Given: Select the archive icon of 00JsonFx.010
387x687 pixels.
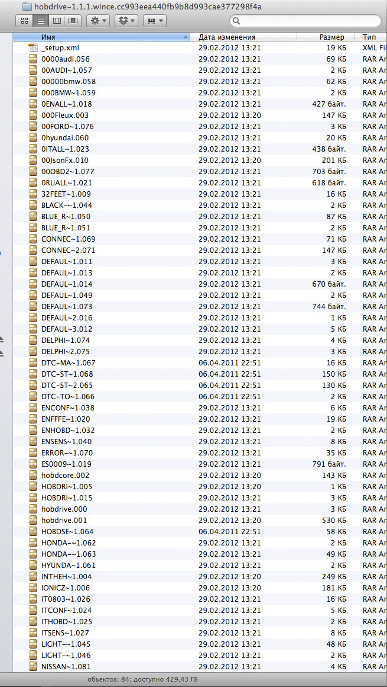Looking at the screenshot, I should click(34, 160).
